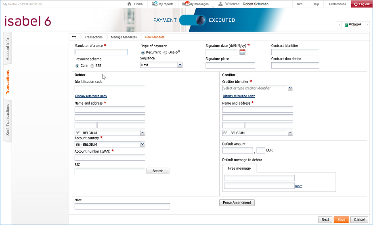
Task: Click the Next button
Action: pos(325,219)
